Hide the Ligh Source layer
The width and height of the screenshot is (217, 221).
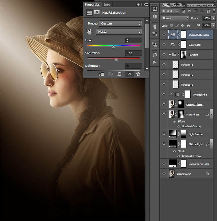164,134
